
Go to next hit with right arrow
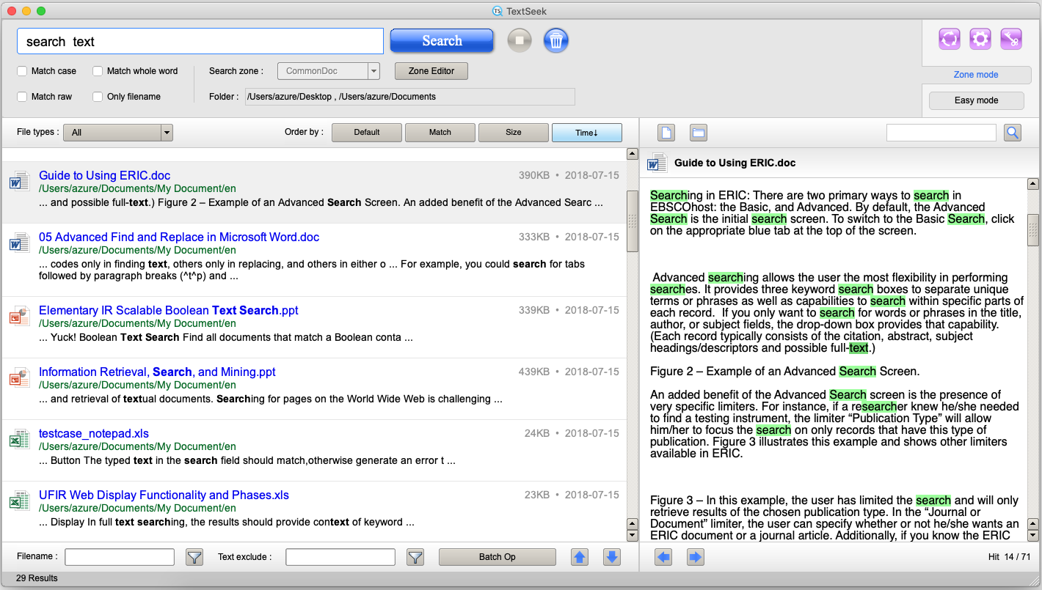pyautogui.click(x=695, y=558)
